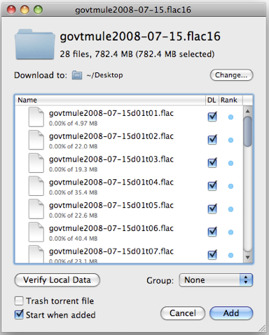Select govtmule2008-07-15d01t06.flac file name
The height and width of the screenshot is (335, 269).
point(111,228)
